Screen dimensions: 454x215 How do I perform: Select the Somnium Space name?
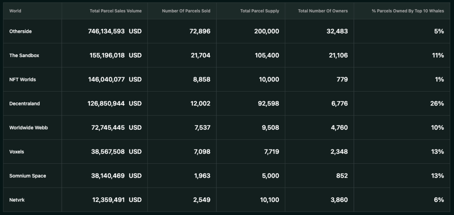27,176
